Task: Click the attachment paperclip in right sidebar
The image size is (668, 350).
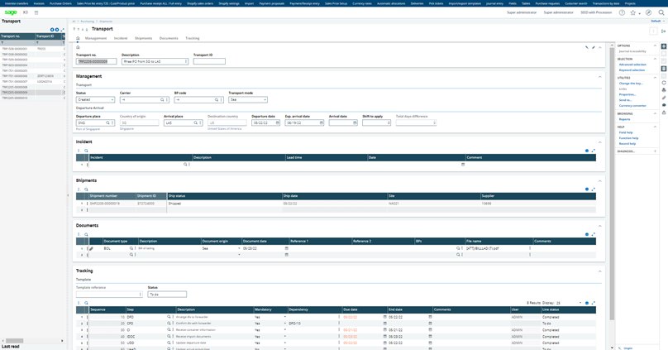Action: tap(664, 98)
